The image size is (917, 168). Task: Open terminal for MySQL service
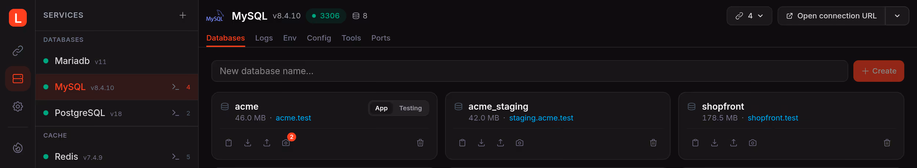pos(176,87)
